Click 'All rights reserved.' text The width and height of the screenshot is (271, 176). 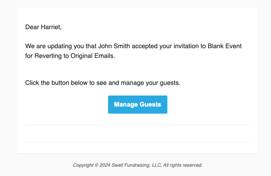pyautogui.click(x=183, y=165)
